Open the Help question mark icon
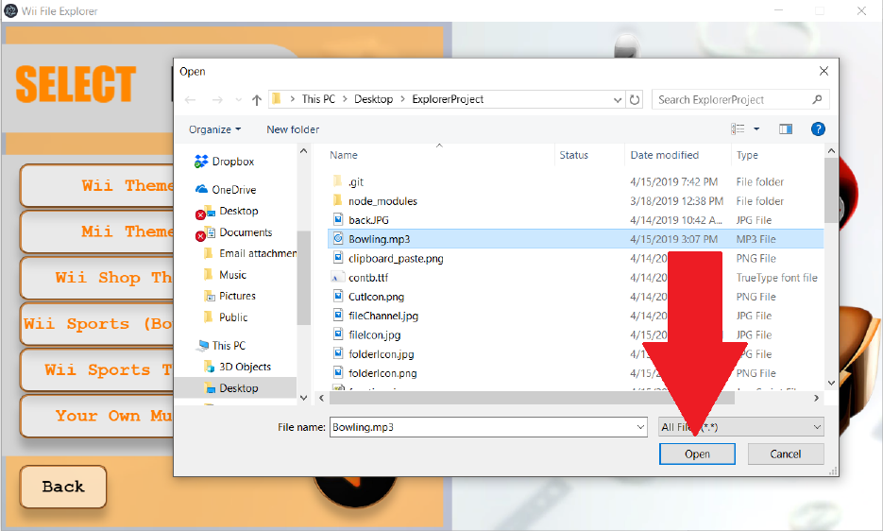 [818, 129]
